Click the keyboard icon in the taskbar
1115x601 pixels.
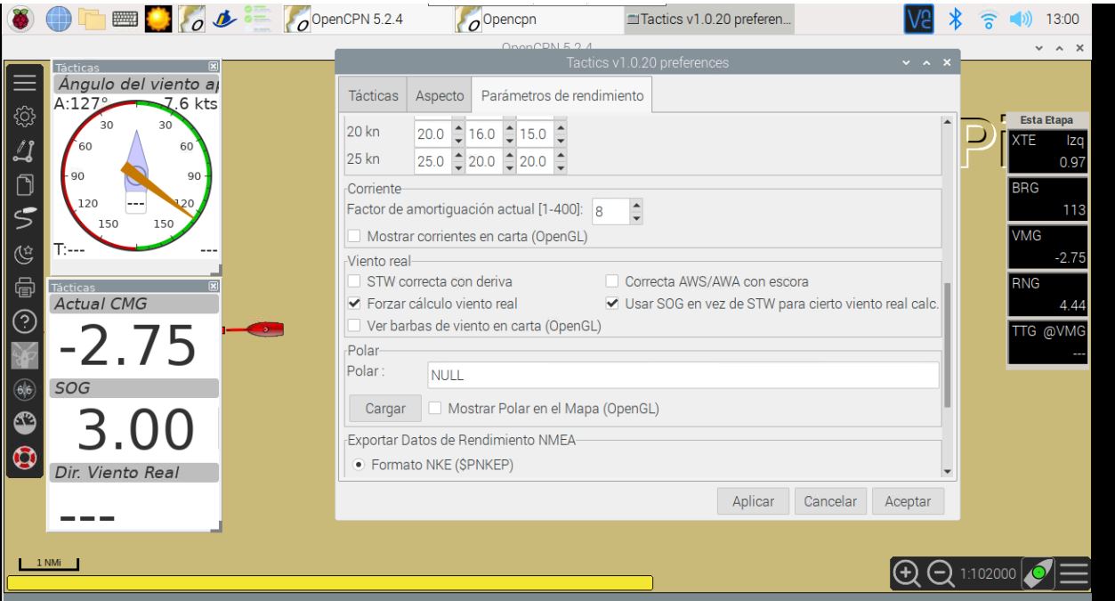pyautogui.click(x=125, y=18)
